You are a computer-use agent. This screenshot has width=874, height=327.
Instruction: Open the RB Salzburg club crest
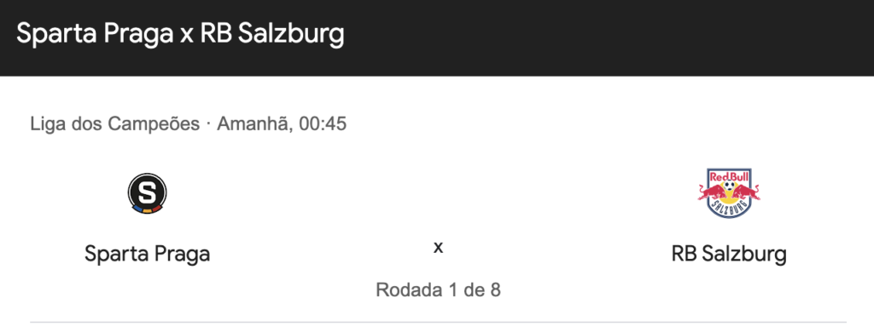(729, 193)
